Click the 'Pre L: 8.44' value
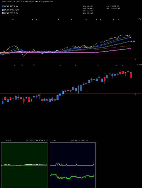This screenshot has height=188, width=142. pyautogui.click(x=88, y=11)
